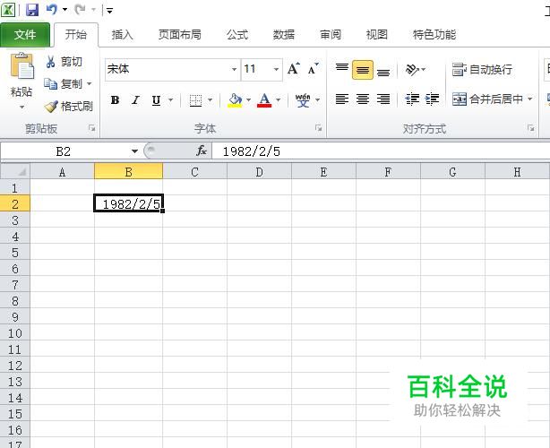Click formula bar showing 1982/2/5
Screen dimensions: 550x448
(x=381, y=151)
